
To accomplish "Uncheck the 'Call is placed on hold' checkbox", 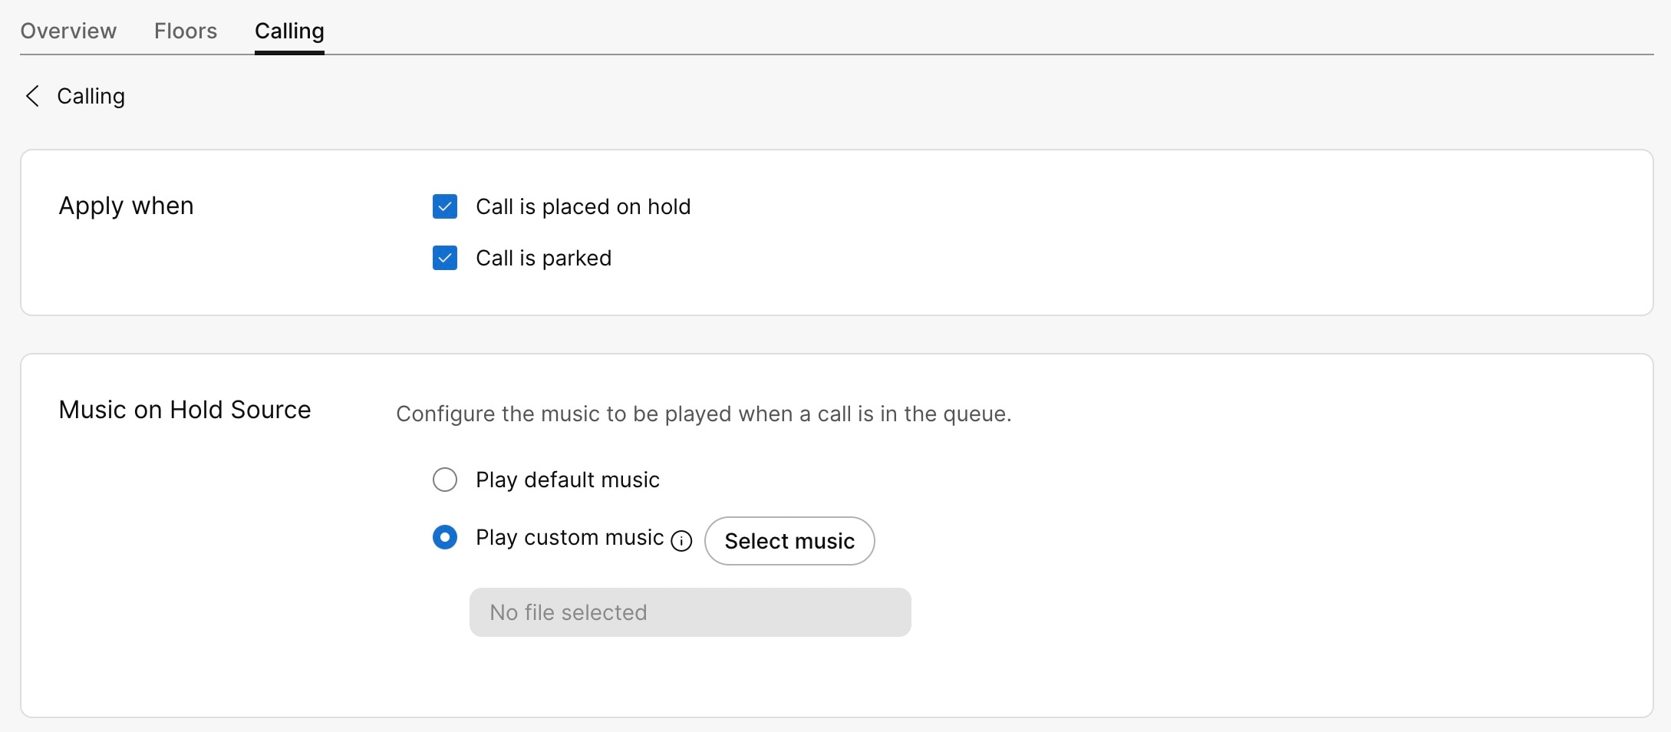I will (445, 206).
